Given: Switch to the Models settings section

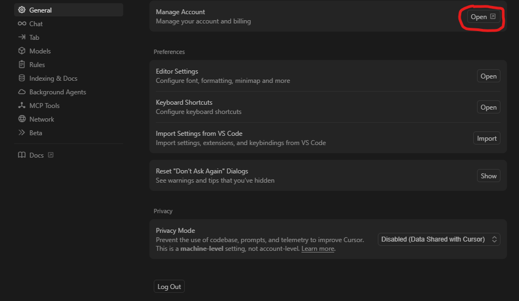Looking at the screenshot, I should pyautogui.click(x=40, y=51).
